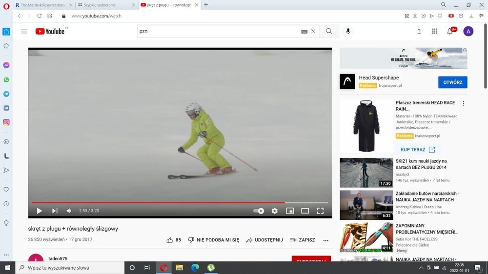488x274 pixels.
Task: Click the OTWÓRZ ad button
Action: tap(452, 82)
